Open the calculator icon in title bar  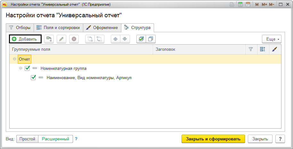click(240, 5)
